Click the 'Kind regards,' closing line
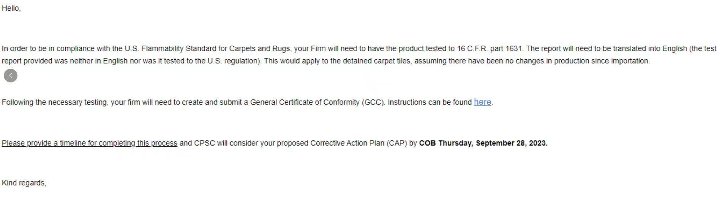This screenshot has height=207, width=725. (x=24, y=183)
